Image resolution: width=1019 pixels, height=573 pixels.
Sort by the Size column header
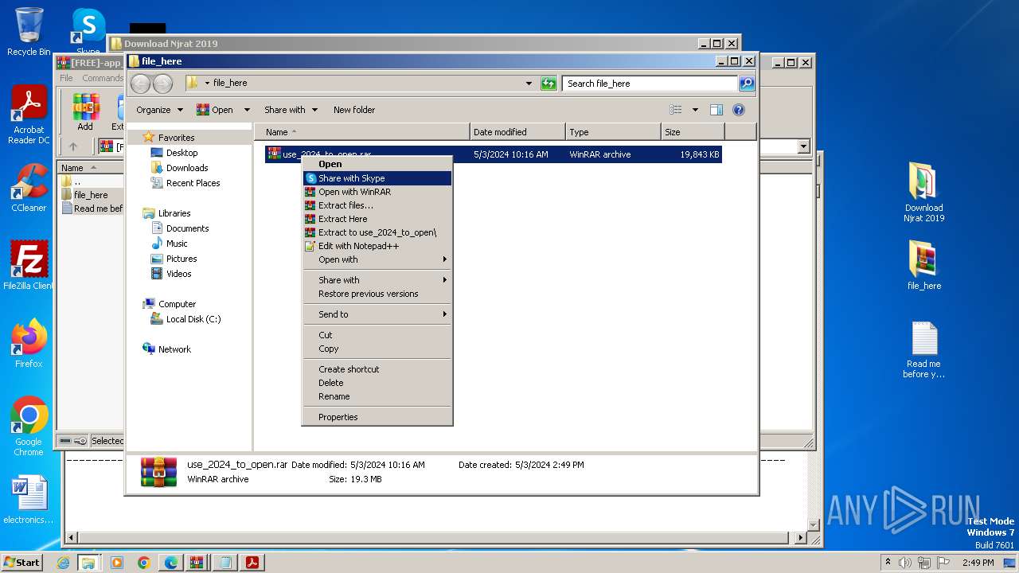click(x=693, y=132)
